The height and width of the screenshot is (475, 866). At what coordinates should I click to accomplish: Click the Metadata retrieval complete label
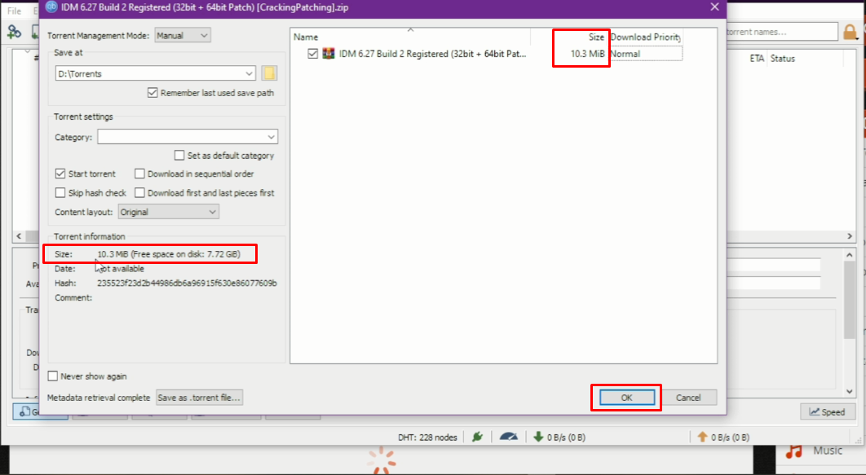point(99,398)
